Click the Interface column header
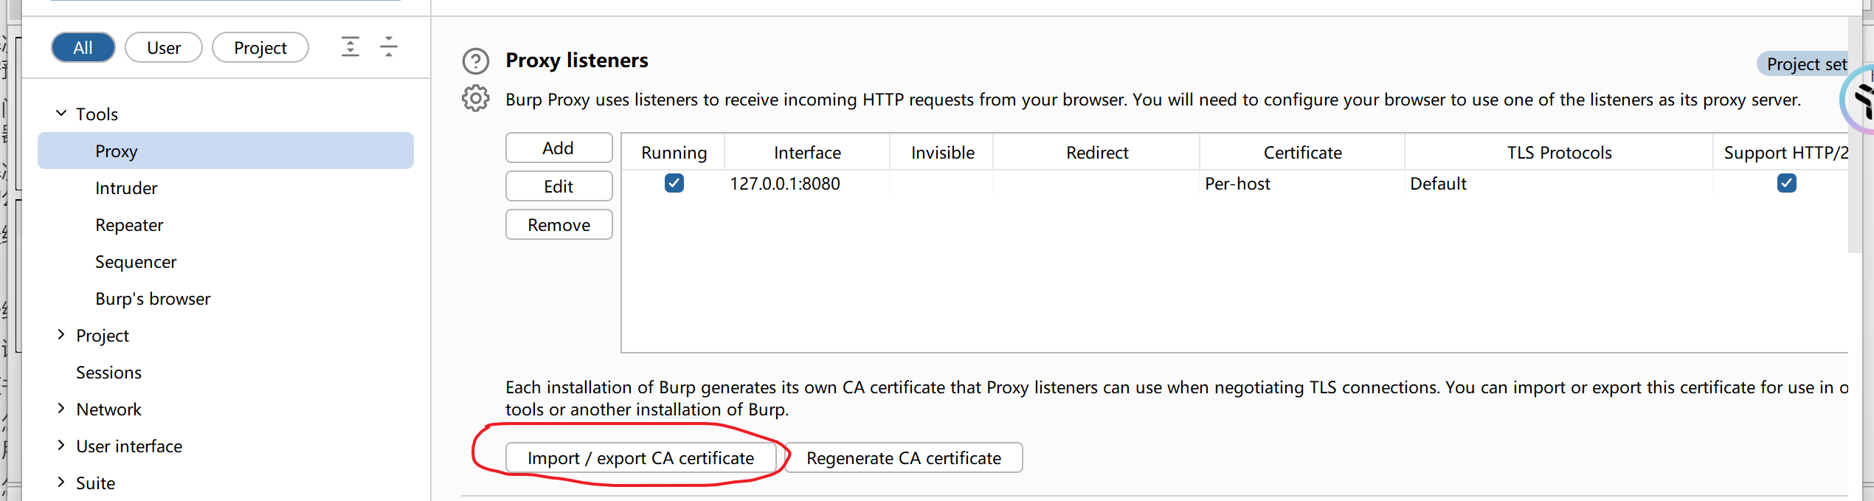1874x501 pixels. (x=807, y=152)
